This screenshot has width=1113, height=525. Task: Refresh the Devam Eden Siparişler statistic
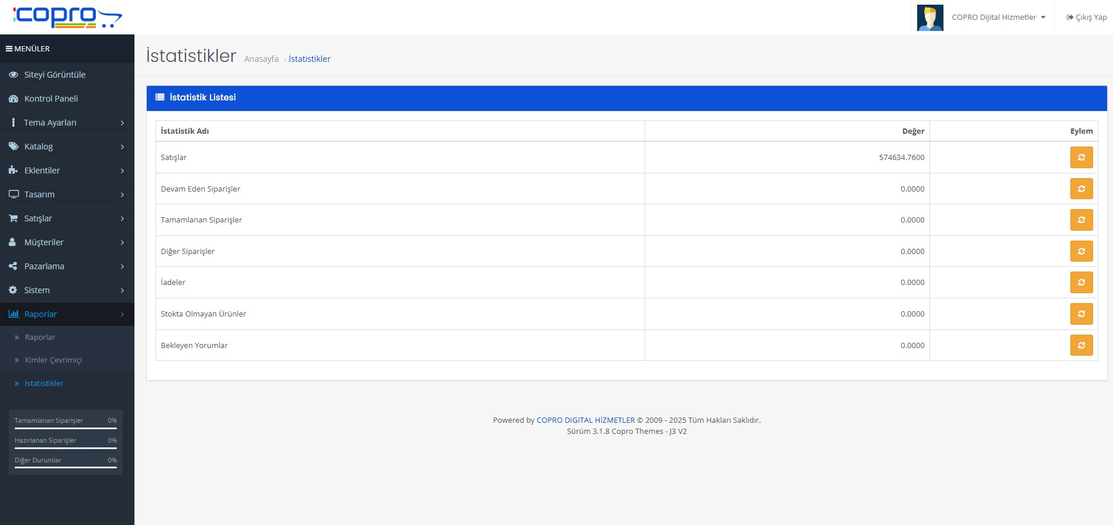click(x=1081, y=189)
